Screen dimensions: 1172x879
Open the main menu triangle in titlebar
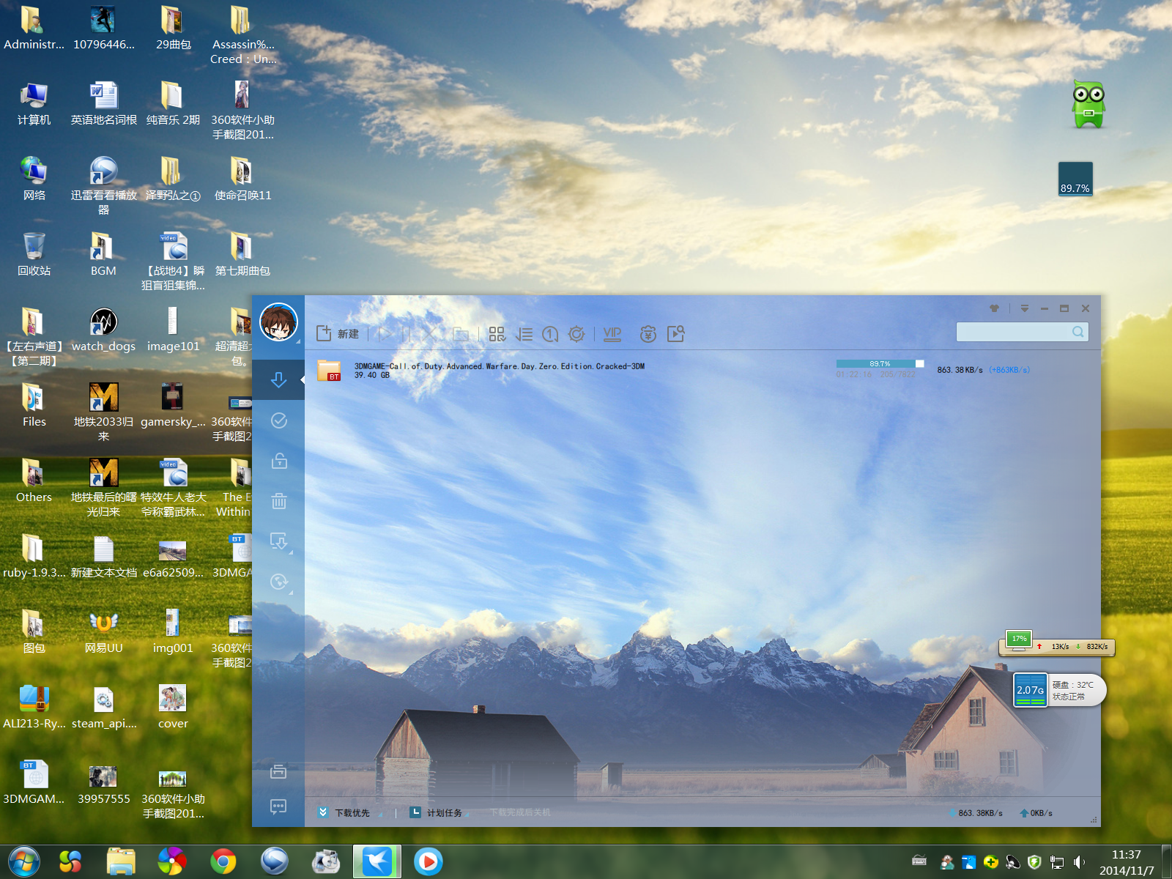(1025, 308)
